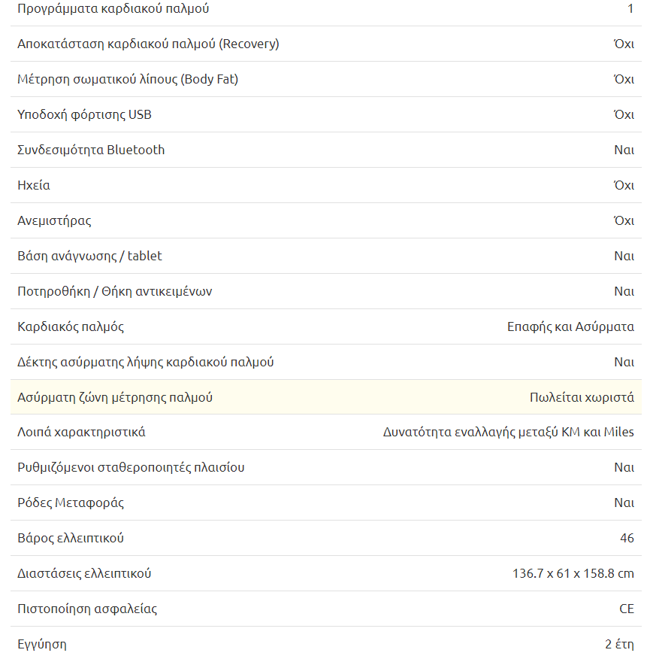The height and width of the screenshot is (662, 647).
Task: Select the 'Πωλείται χωριστά' value text
Action: click(582, 397)
